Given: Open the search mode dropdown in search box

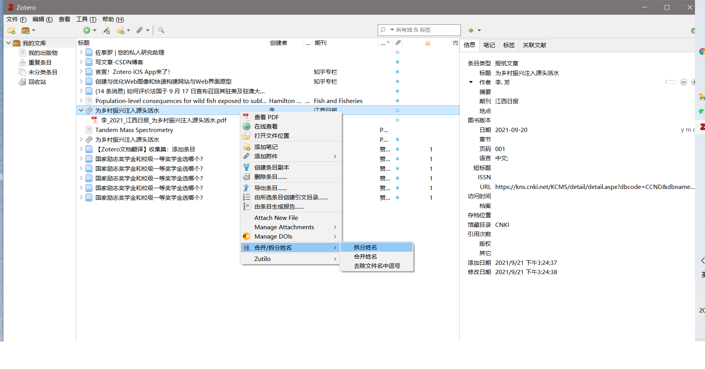Looking at the screenshot, I should tap(392, 30).
